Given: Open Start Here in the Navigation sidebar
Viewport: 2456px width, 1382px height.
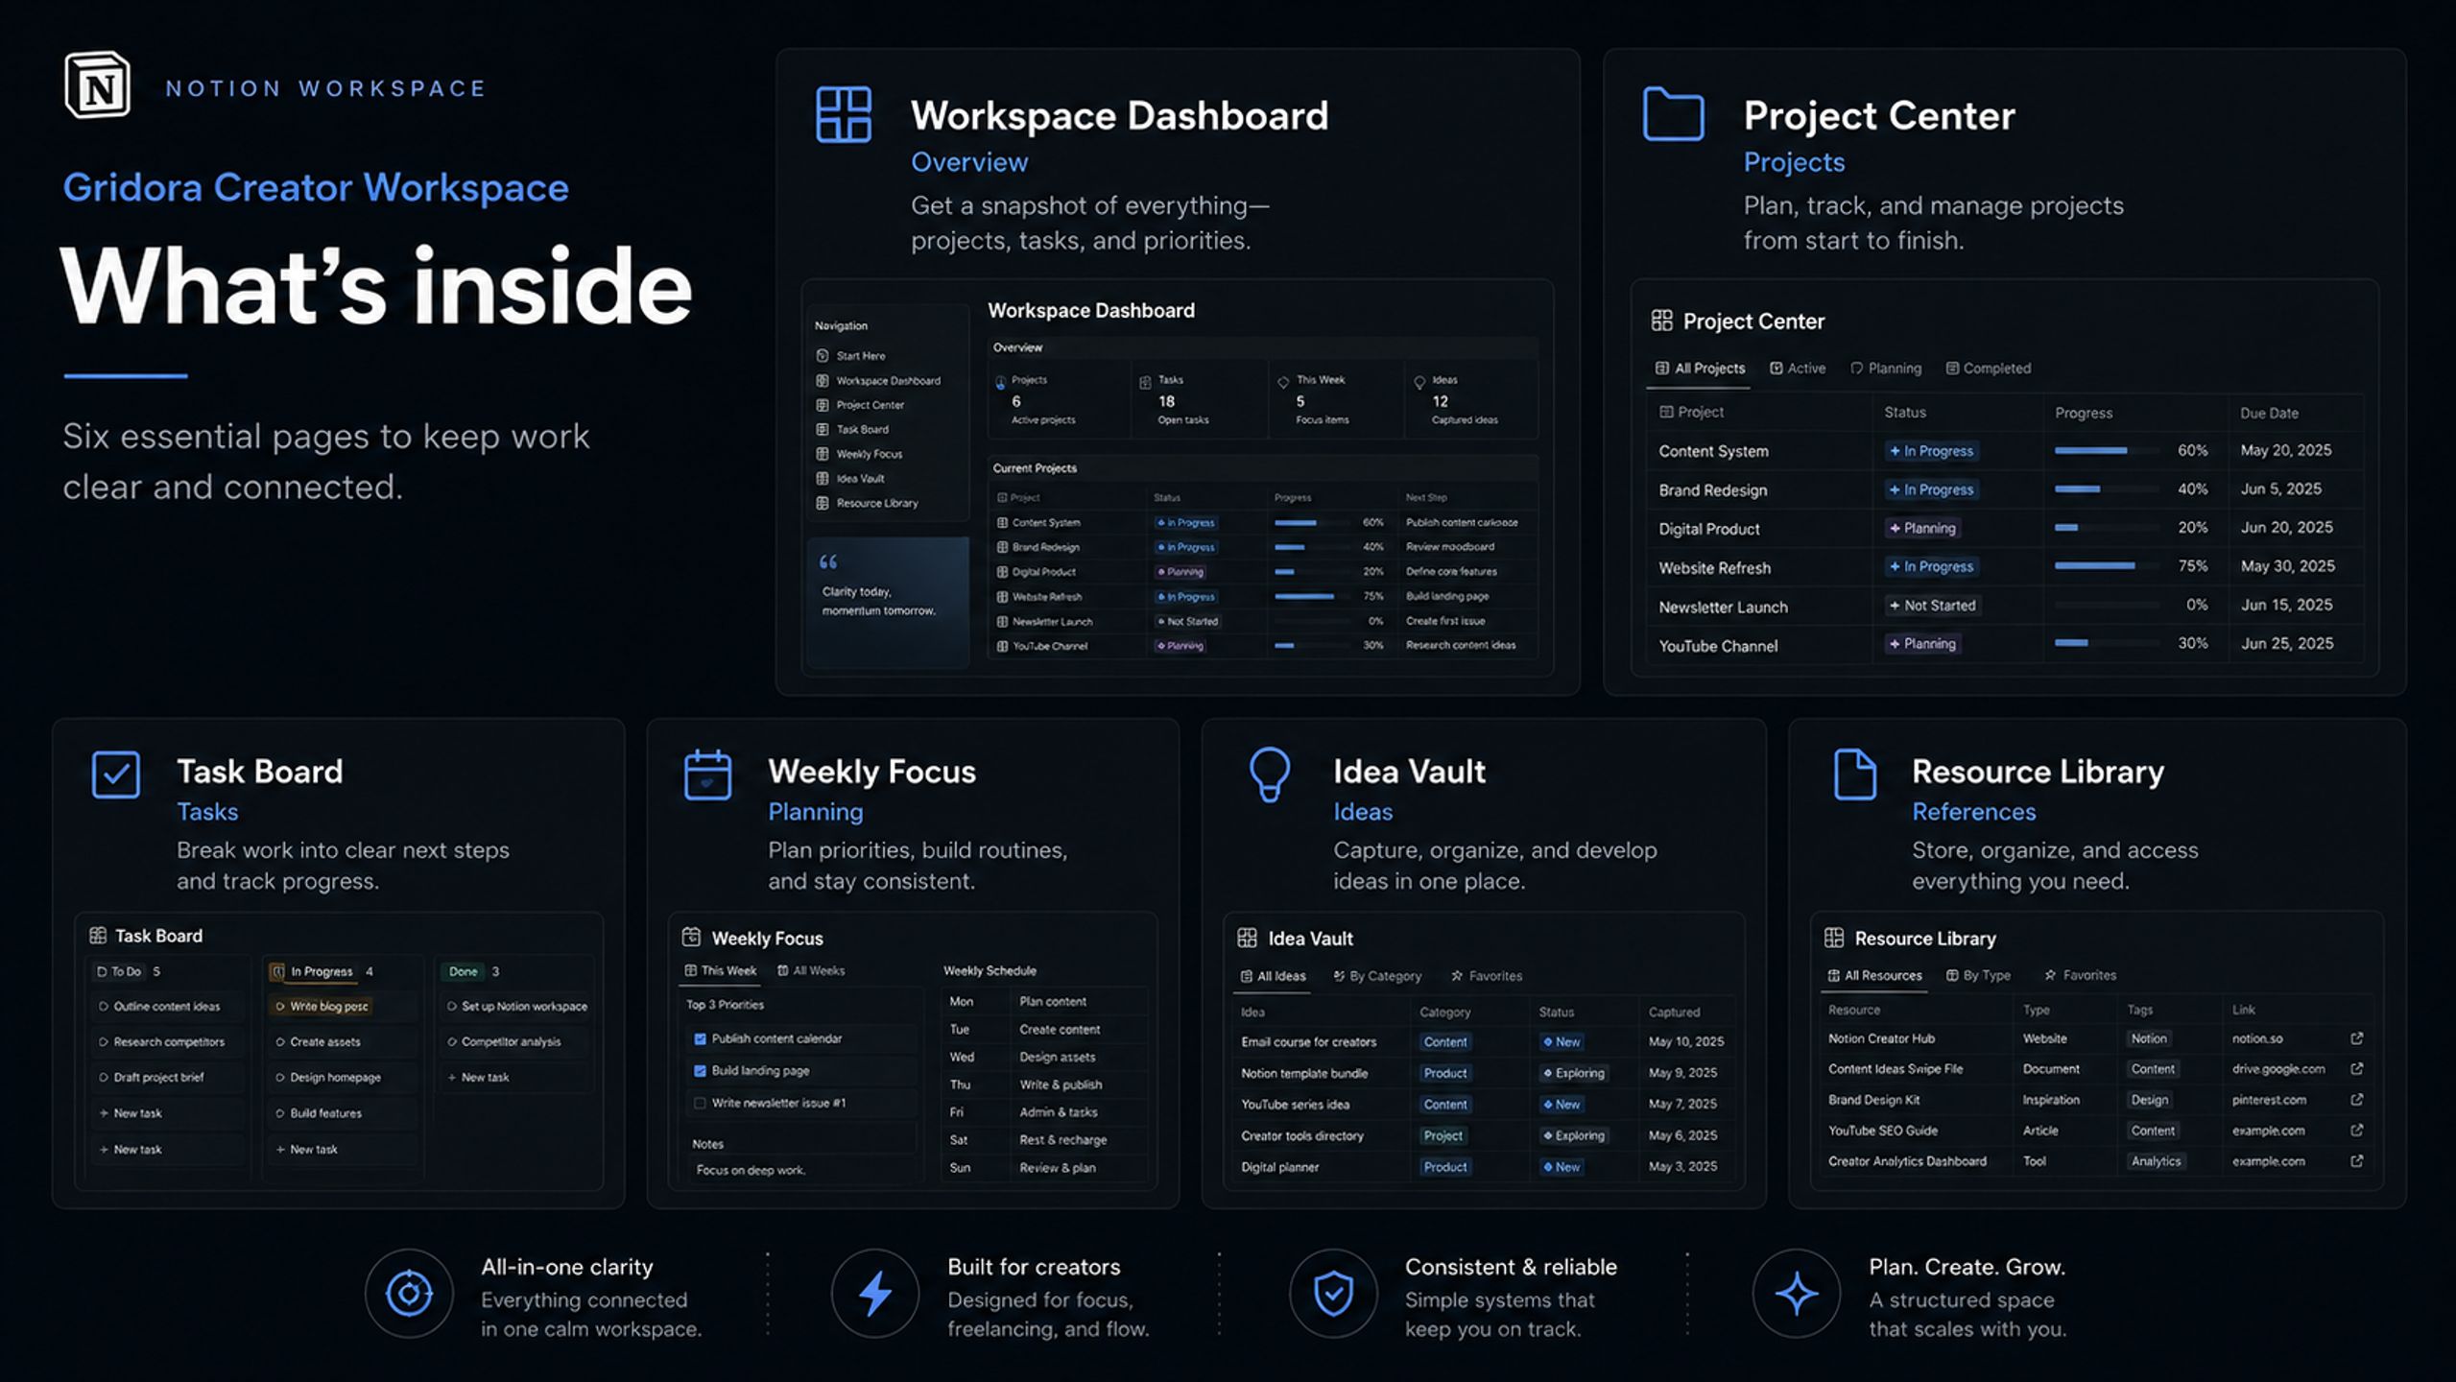Looking at the screenshot, I should point(850,356).
